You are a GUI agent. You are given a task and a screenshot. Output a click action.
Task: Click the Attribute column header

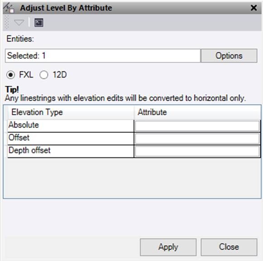click(x=197, y=112)
